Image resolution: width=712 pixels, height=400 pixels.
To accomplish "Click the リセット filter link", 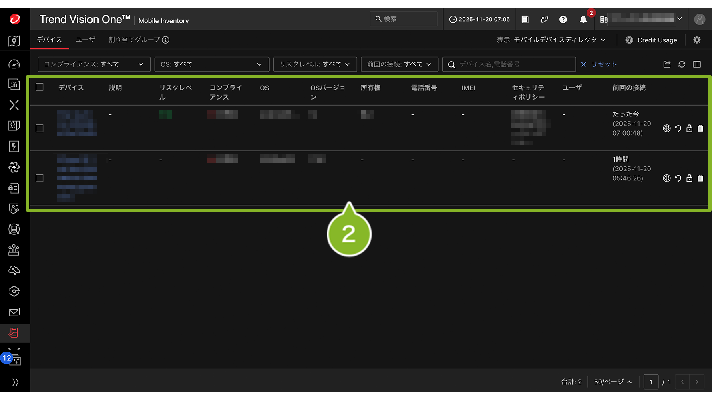I will click(x=599, y=64).
